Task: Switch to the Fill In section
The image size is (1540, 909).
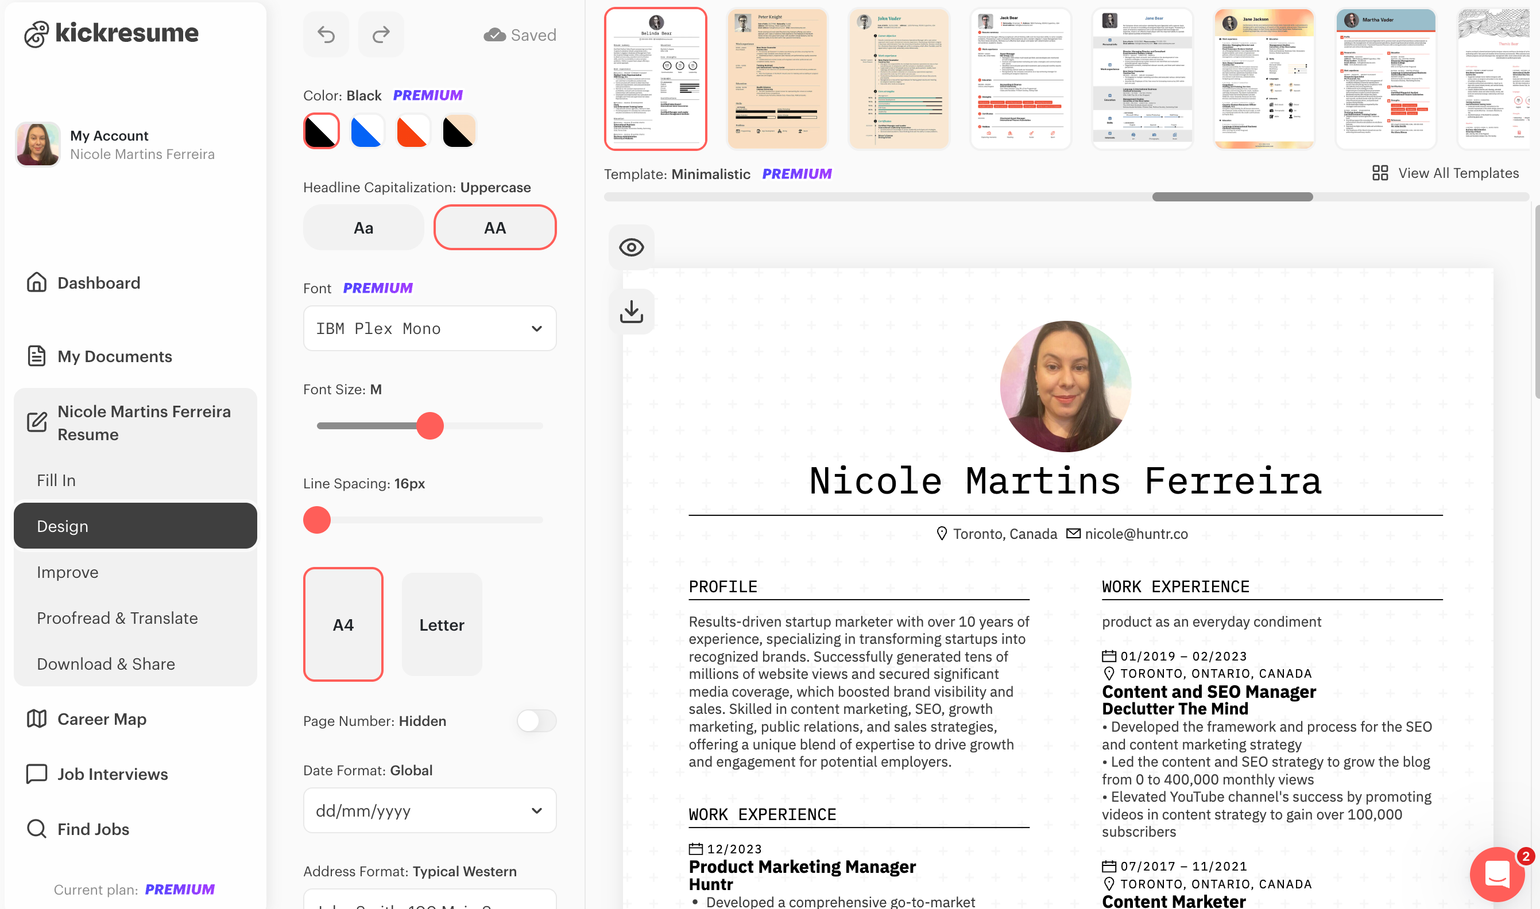Action: pyautogui.click(x=56, y=480)
